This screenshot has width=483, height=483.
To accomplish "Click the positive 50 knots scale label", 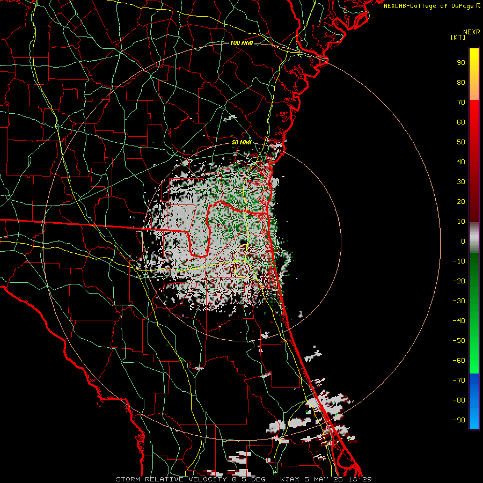I will 461,142.
